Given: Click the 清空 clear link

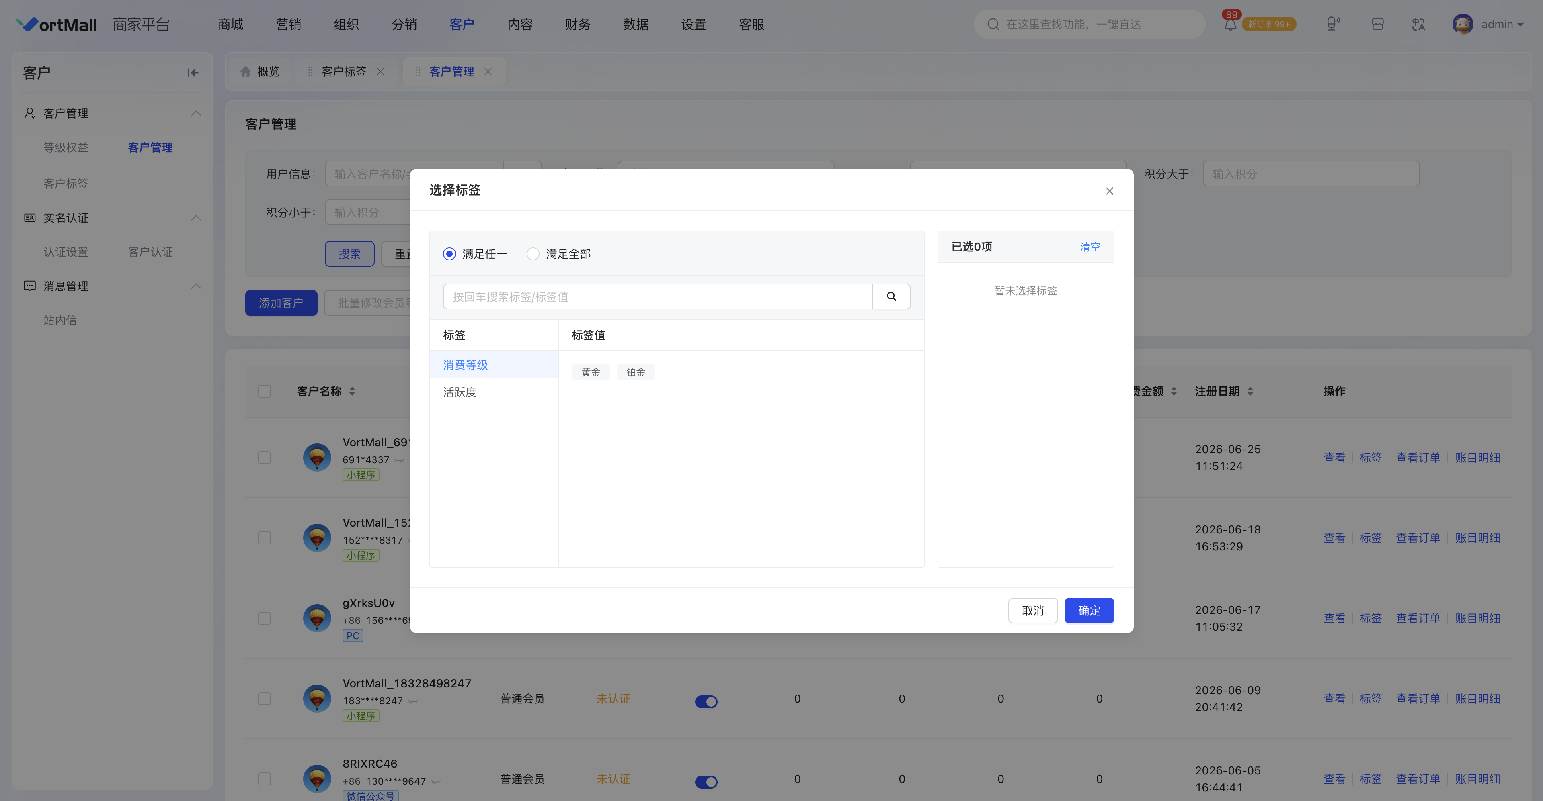Looking at the screenshot, I should (1090, 247).
